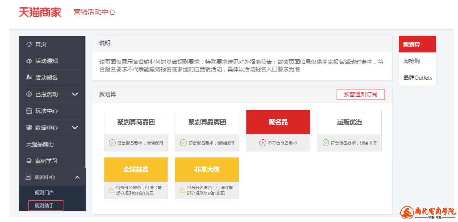Click the 预警通知订阅 button
Screen dimensions: 458x222
coord(360,95)
